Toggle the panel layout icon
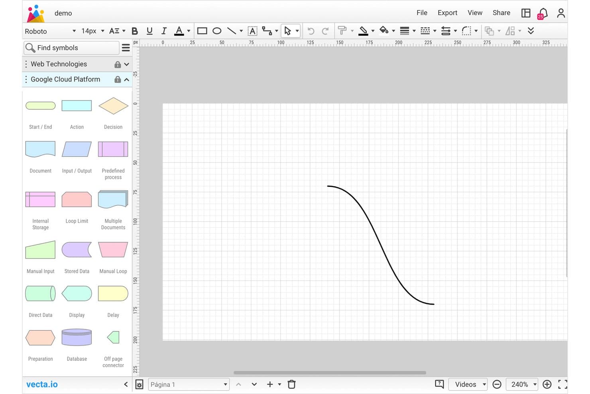Viewport: 590px width, 394px height. coord(526,13)
